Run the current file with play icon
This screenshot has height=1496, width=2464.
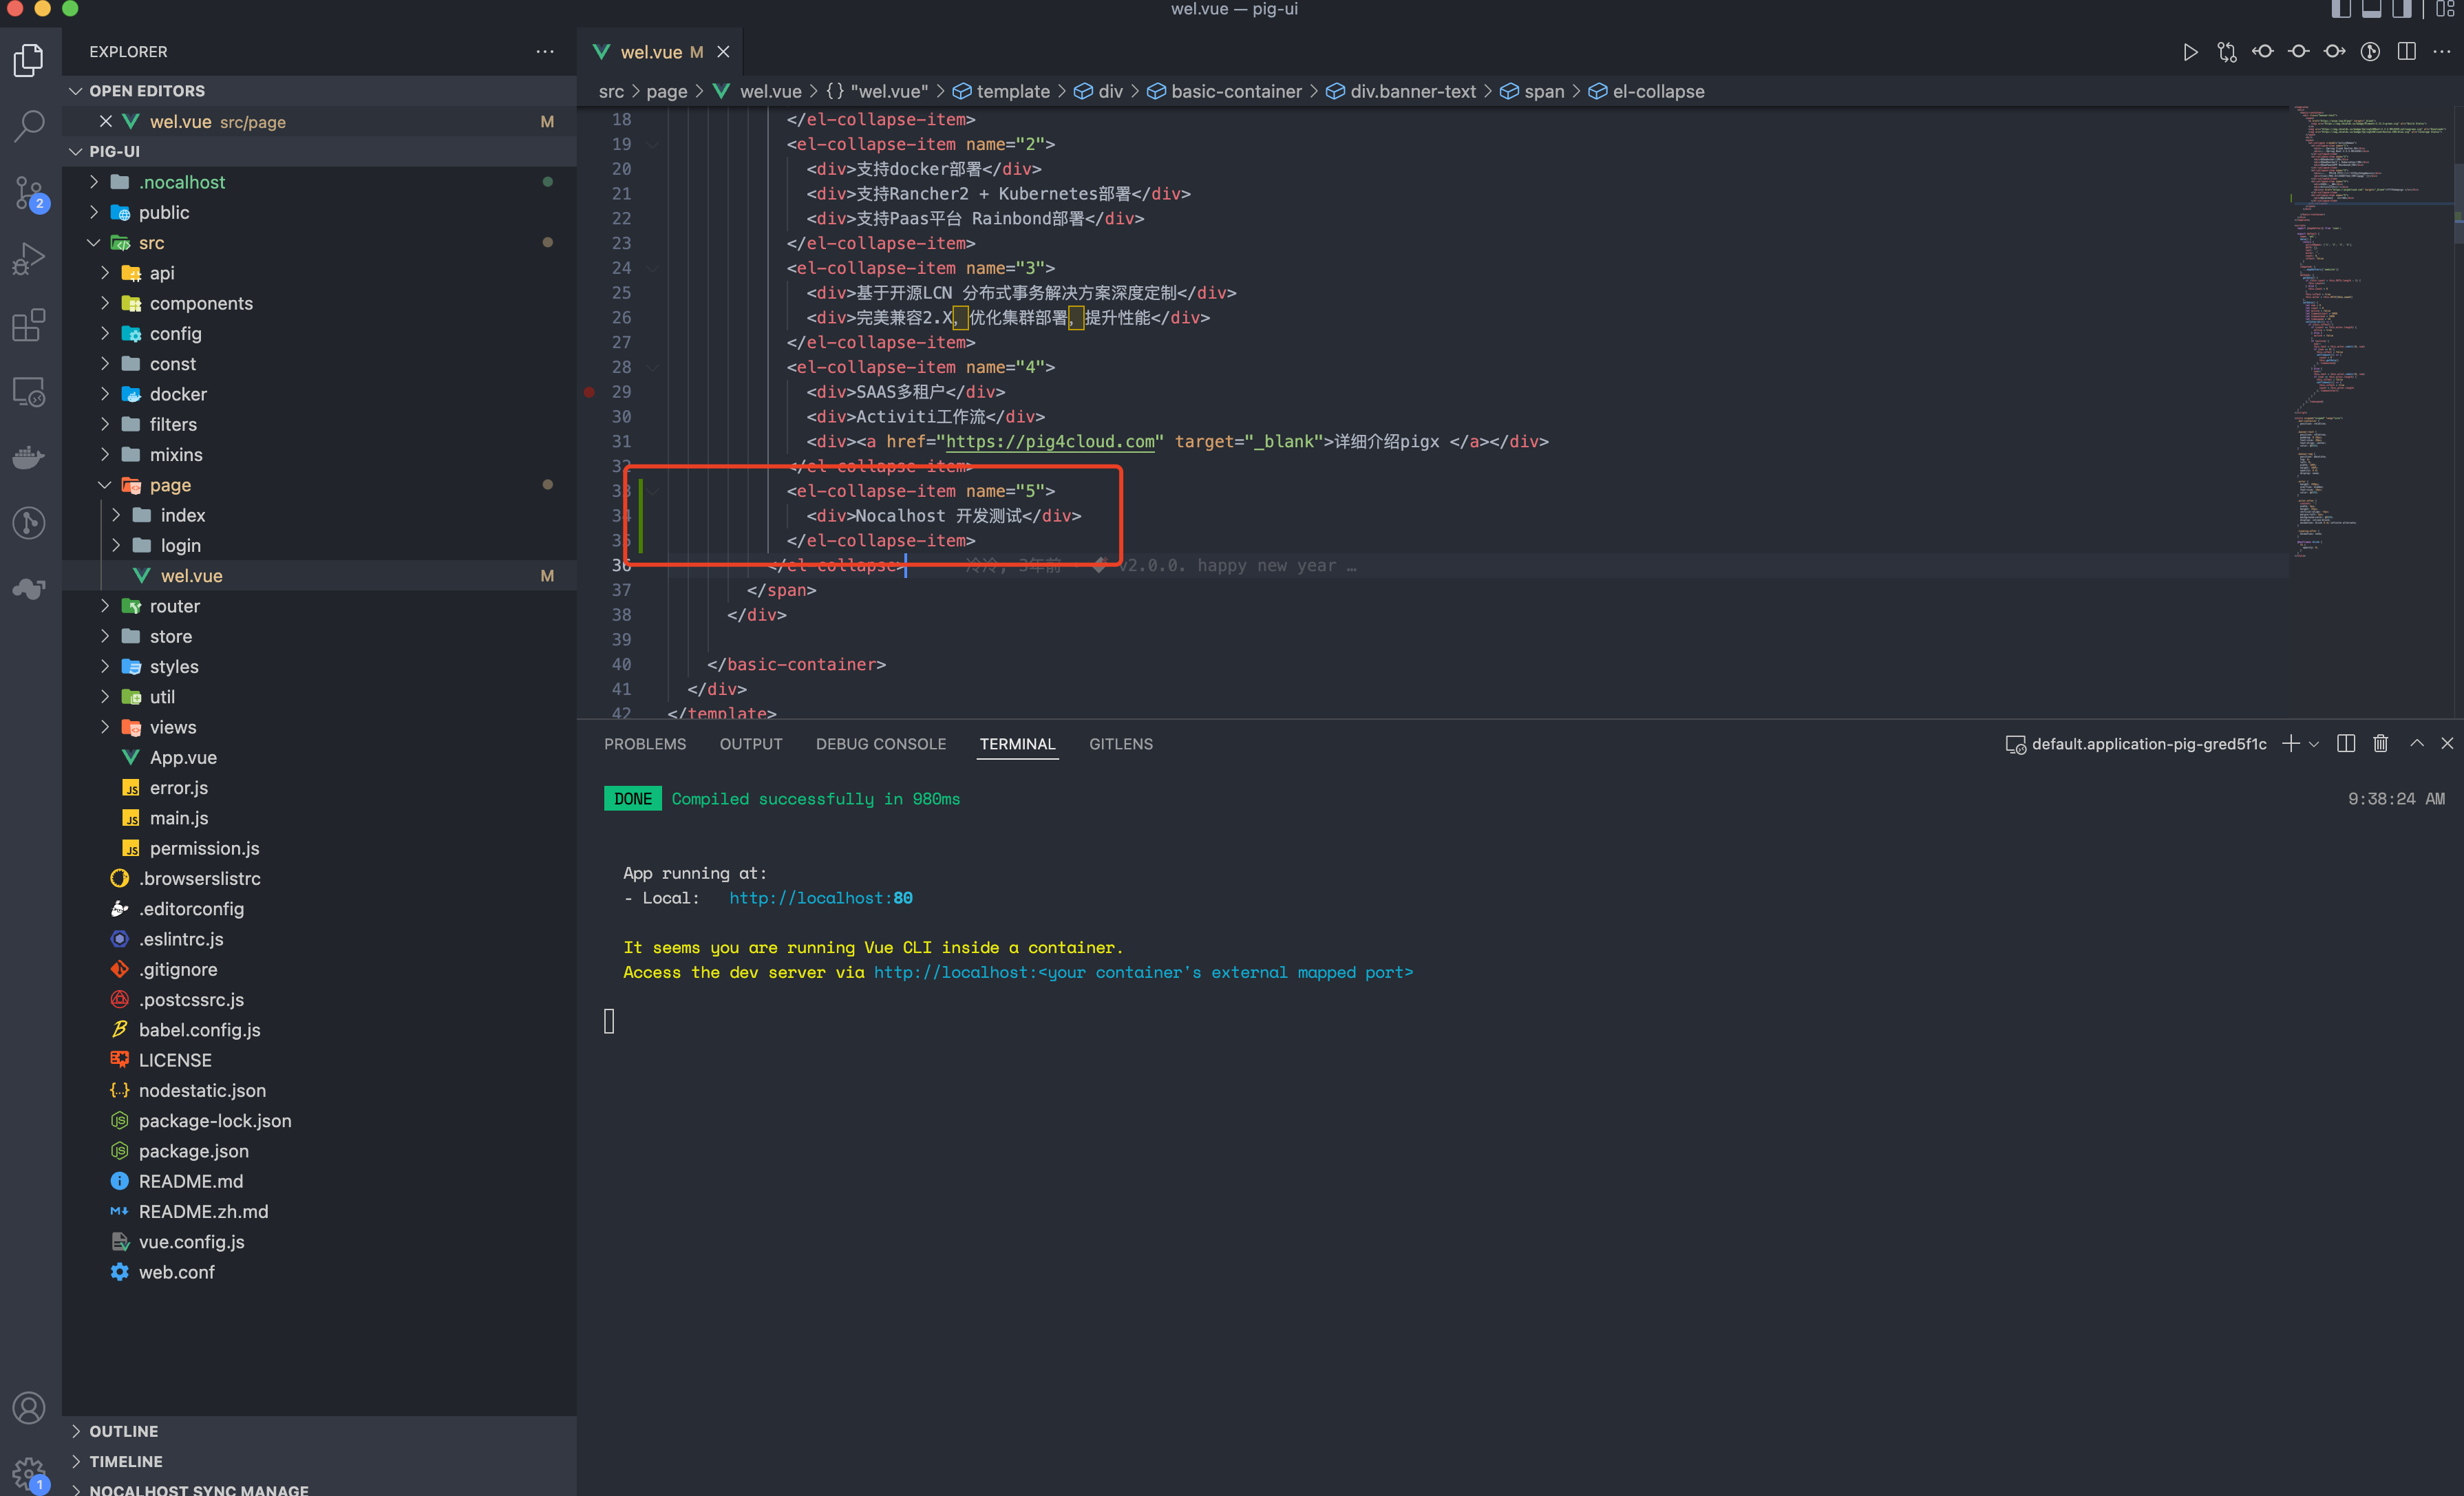click(2190, 52)
